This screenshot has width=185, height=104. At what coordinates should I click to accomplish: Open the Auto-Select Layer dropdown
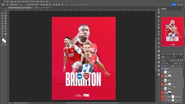tap(22, 5)
